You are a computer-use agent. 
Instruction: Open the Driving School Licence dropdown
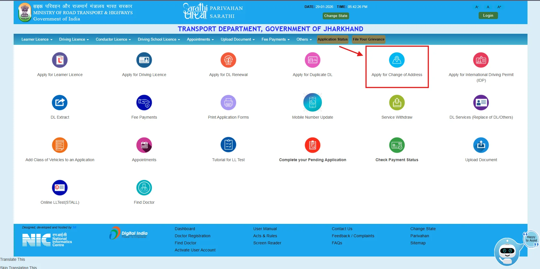[x=159, y=39]
